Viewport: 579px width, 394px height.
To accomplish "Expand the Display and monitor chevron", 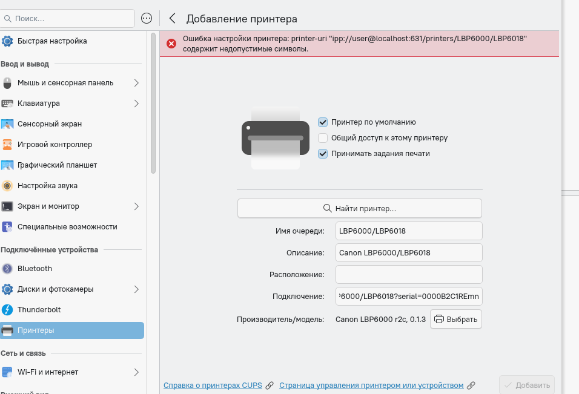I will click(x=136, y=206).
